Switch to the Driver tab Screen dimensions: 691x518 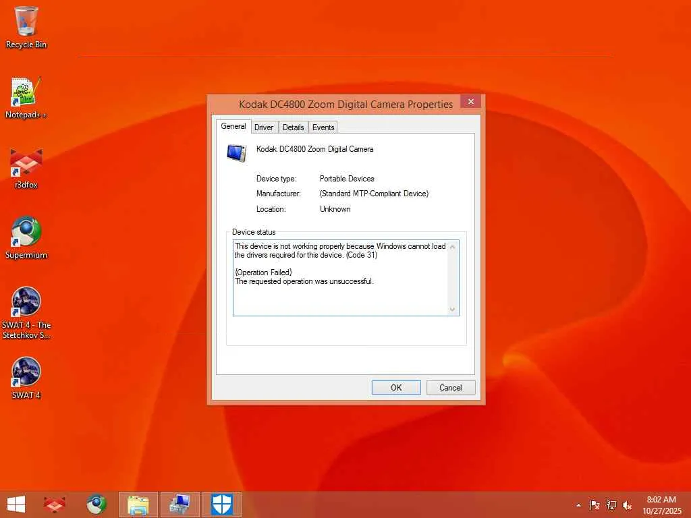point(264,127)
